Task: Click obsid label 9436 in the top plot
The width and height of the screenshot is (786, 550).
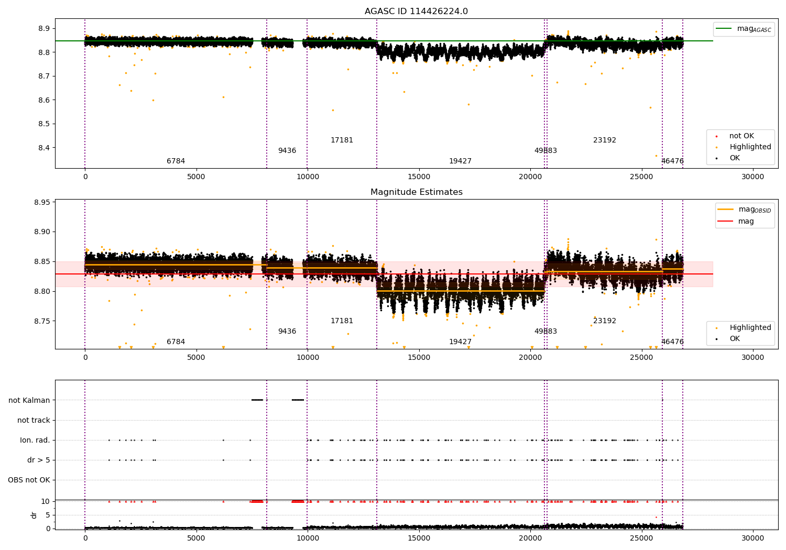Action: (287, 151)
